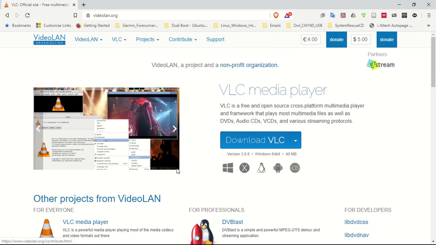The image size is (436, 245).
Task: View site info via address bar lock
Action: point(88,15)
